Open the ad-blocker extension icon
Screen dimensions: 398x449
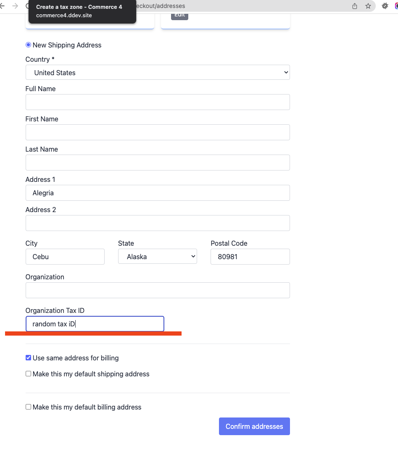385,6
